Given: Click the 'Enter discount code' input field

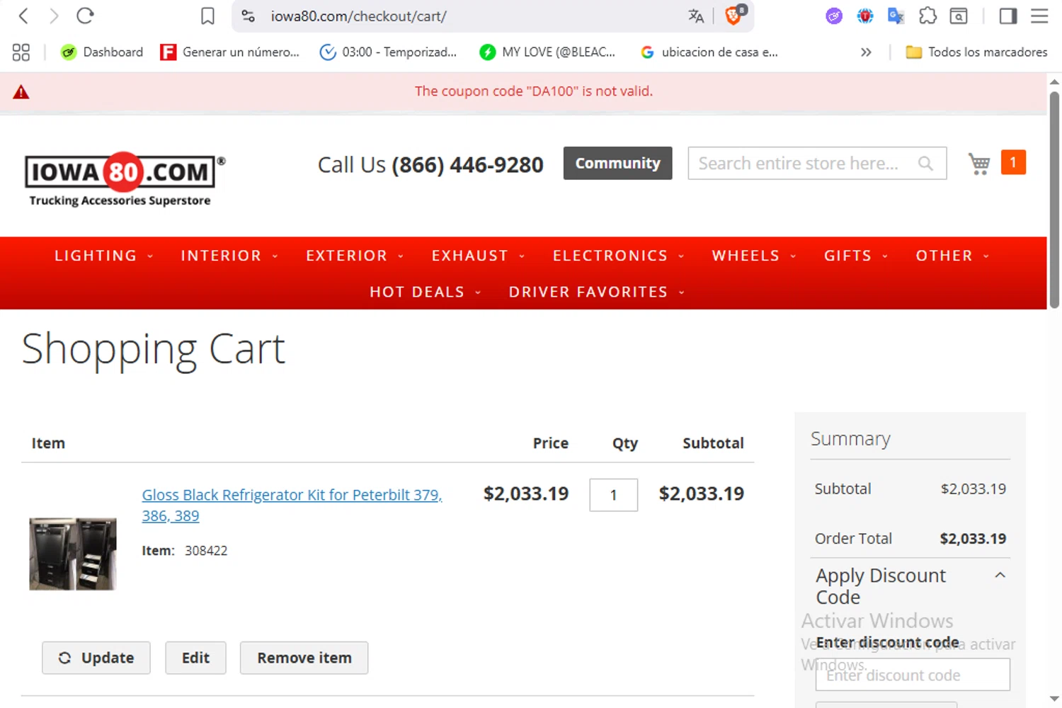Looking at the screenshot, I should click(913, 675).
